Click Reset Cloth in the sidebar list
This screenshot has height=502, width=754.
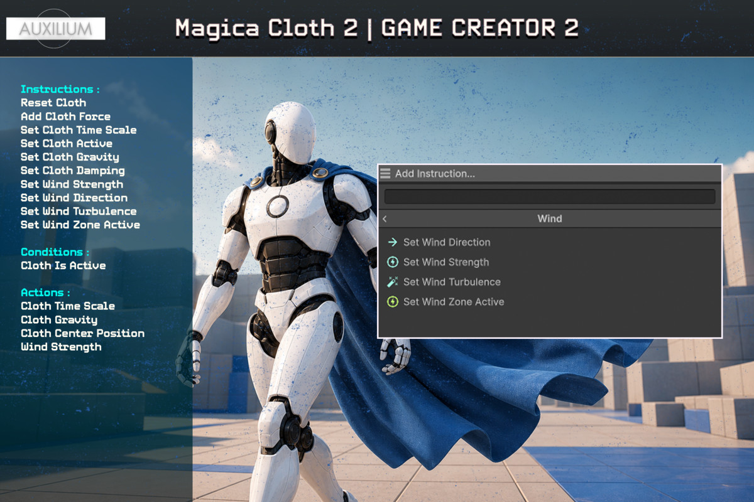[x=53, y=103]
